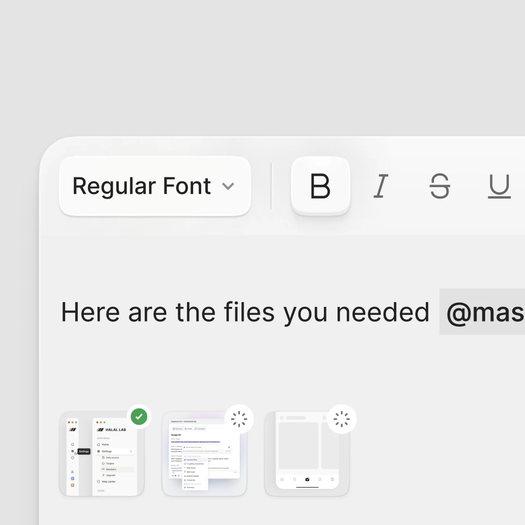Click the loading spinner on mobile mockup thumbnail
Viewport: 525px width, 525px height.
[342, 419]
